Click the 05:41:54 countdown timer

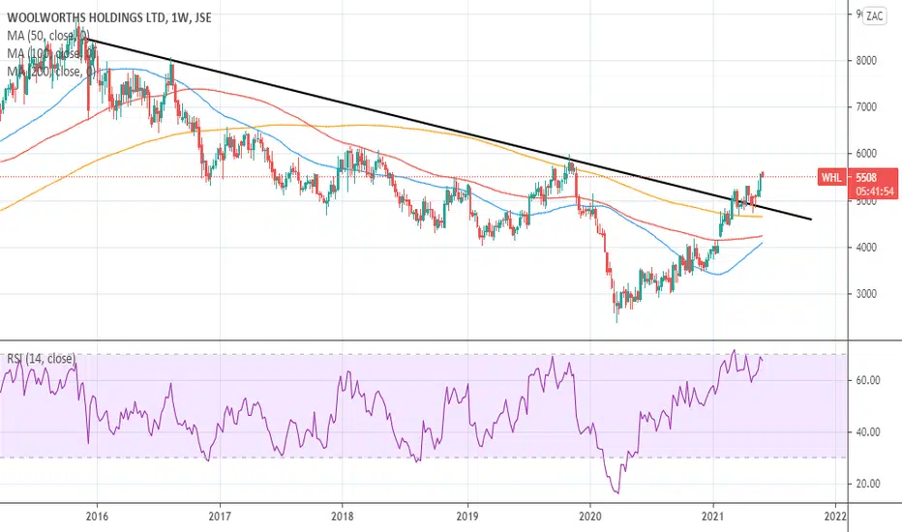click(x=875, y=191)
